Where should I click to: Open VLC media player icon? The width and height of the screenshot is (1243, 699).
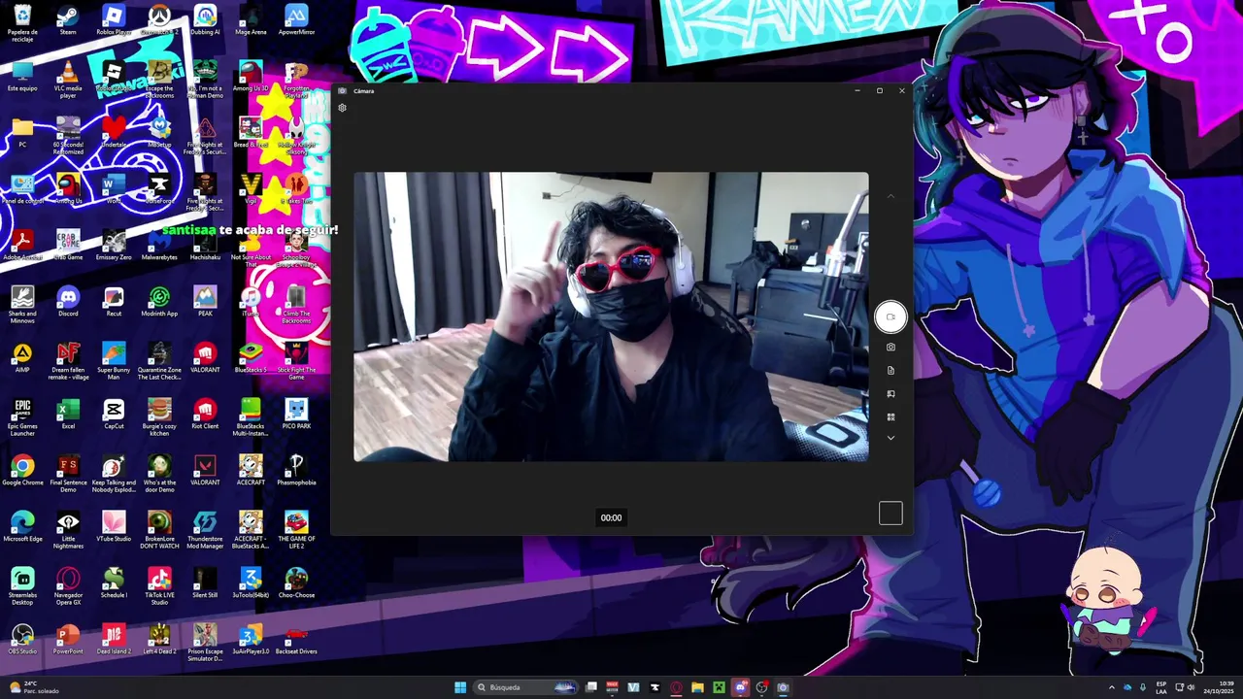point(68,79)
